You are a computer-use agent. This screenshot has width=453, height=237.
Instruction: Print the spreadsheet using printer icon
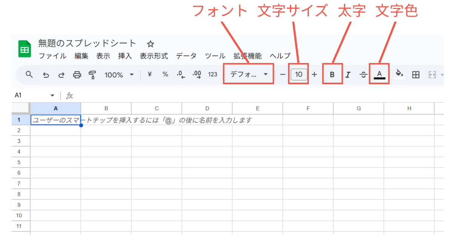click(x=77, y=75)
